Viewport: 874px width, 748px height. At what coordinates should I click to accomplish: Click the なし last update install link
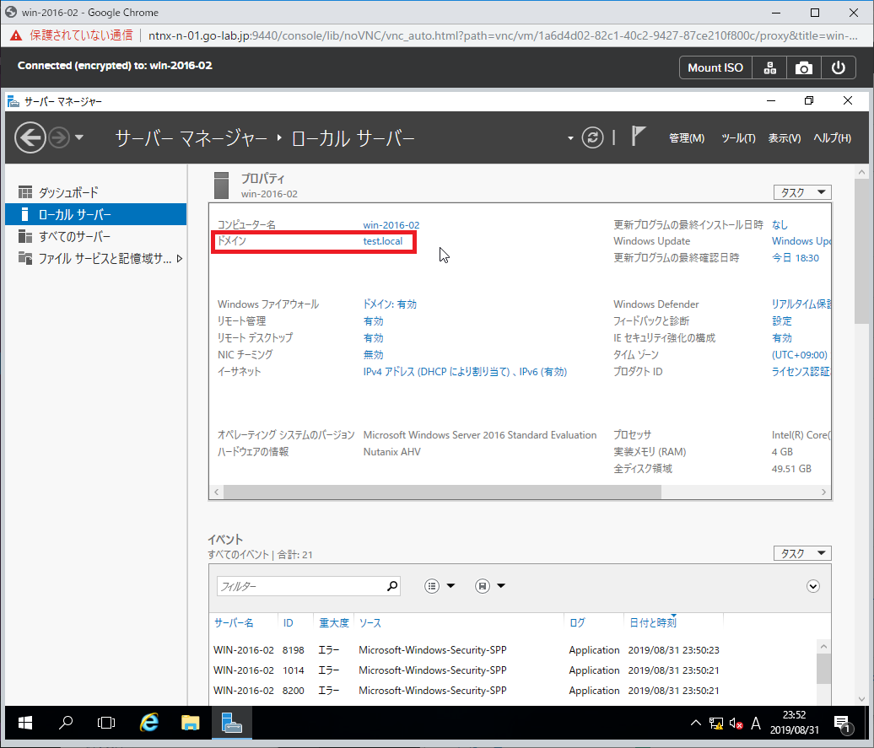tap(780, 224)
